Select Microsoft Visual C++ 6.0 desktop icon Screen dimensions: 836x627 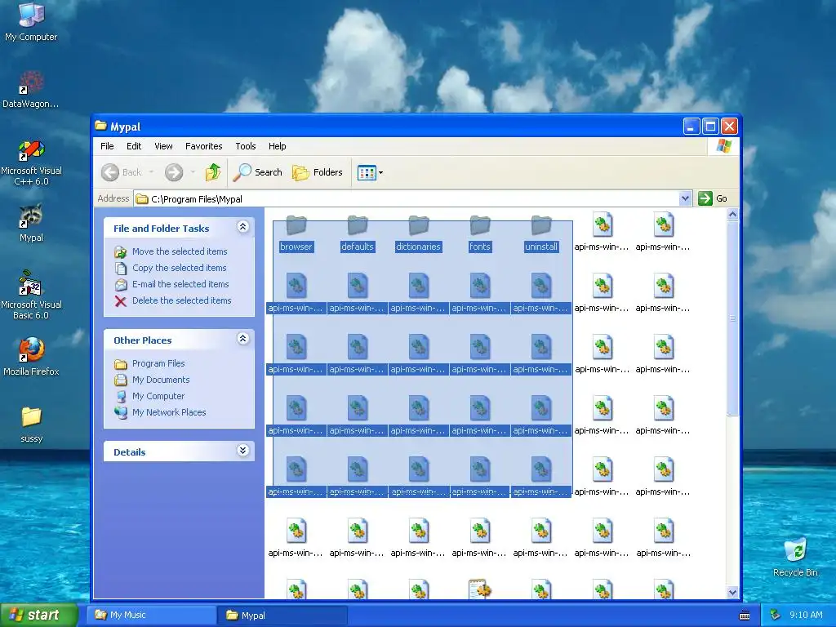click(x=31, y=162)
